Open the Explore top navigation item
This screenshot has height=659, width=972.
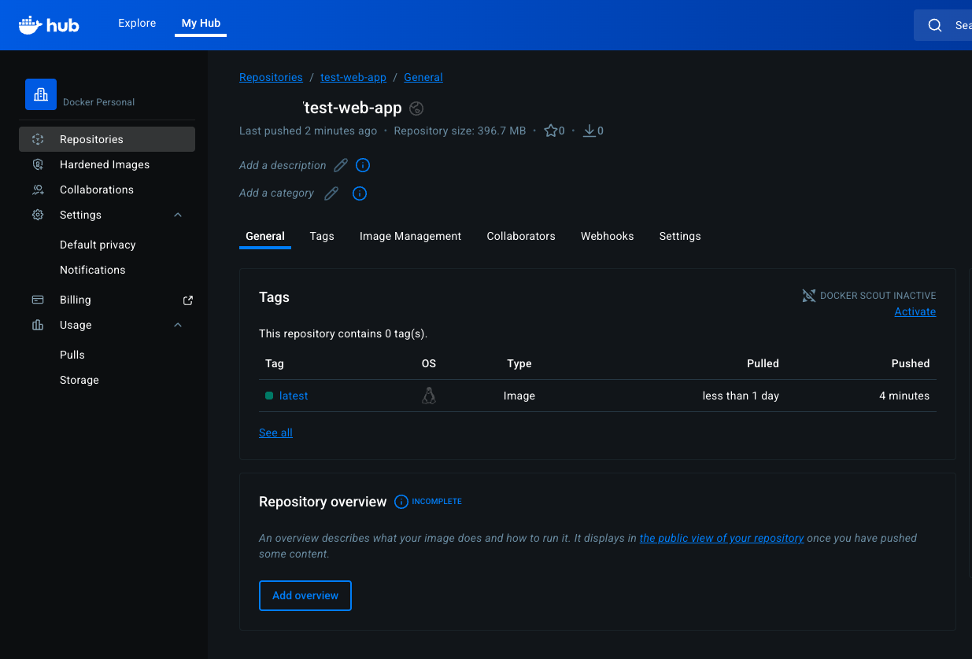(x=137, y=24)
